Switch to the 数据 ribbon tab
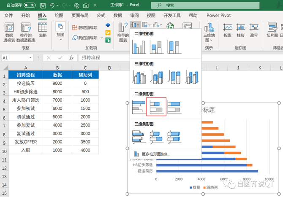The height and width of the screenshot is (197, 283). (118, 16)
